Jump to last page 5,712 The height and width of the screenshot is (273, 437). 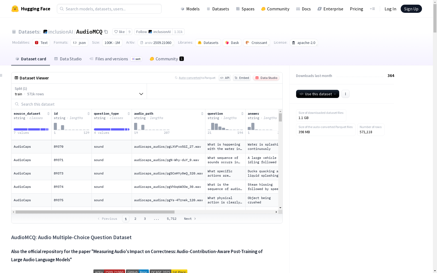coord(172,219)
